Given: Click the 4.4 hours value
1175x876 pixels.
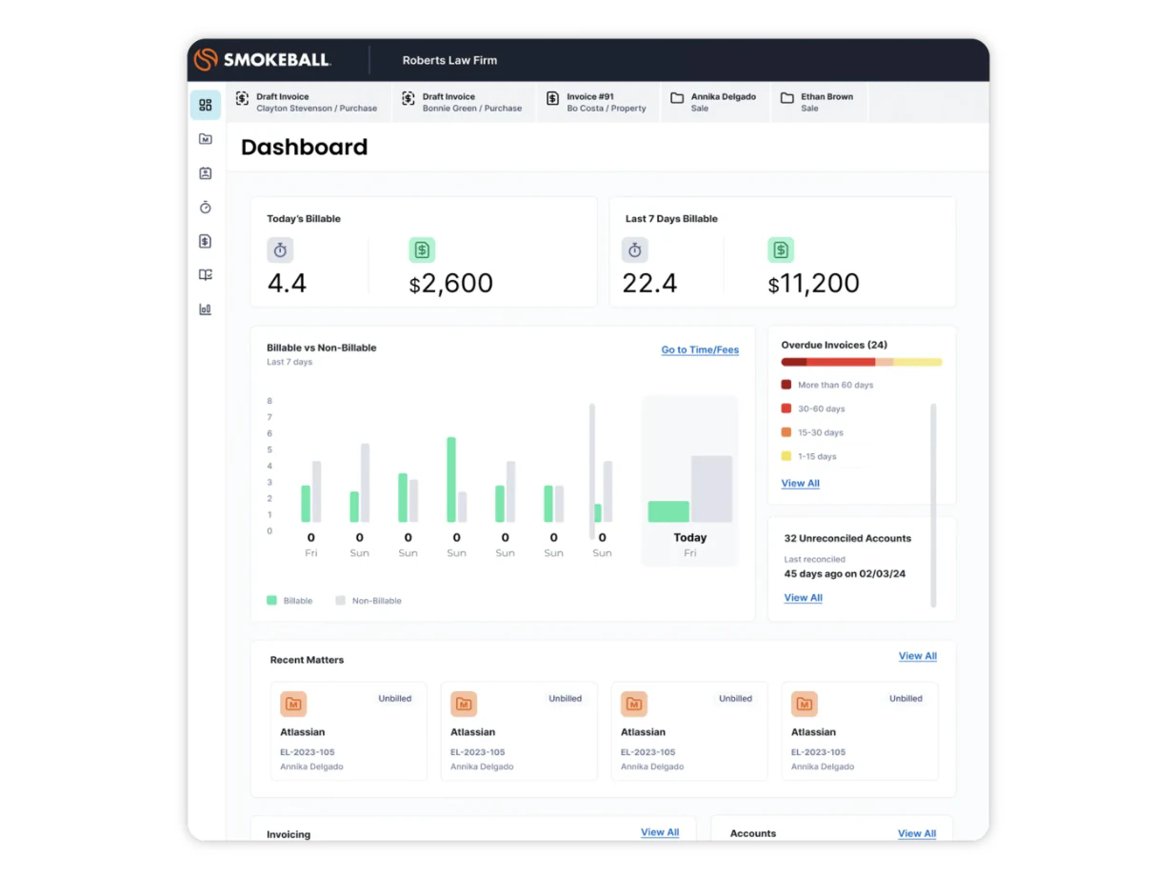Looking at the screenshot, I should click(x=287, y=283).
